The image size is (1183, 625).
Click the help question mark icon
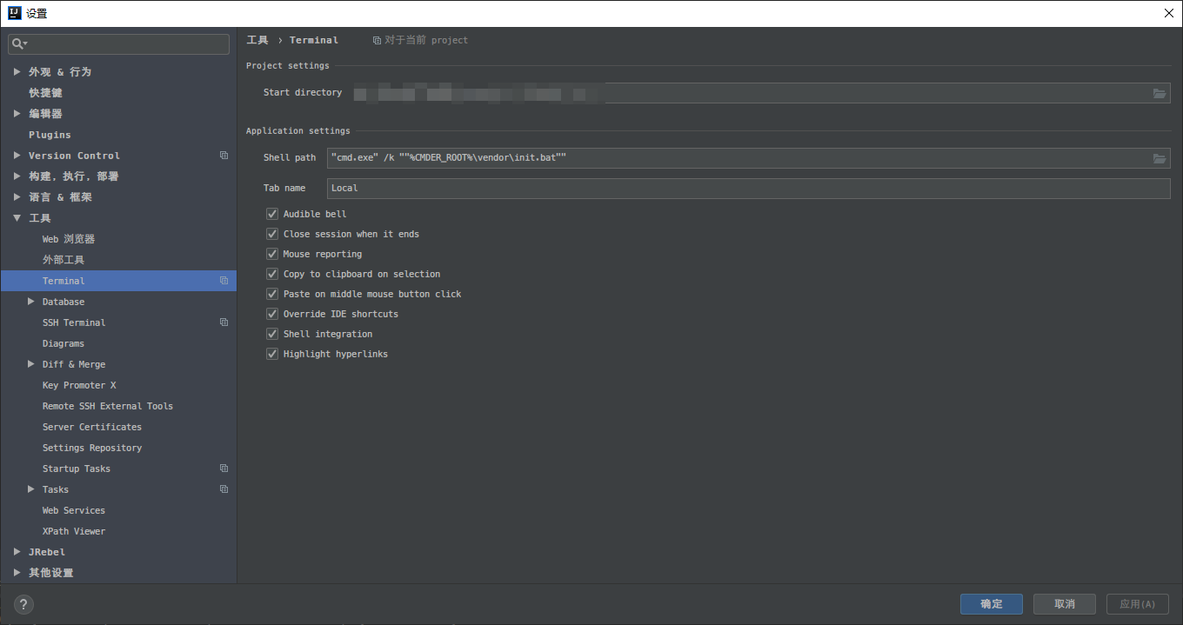coord(23,604)
